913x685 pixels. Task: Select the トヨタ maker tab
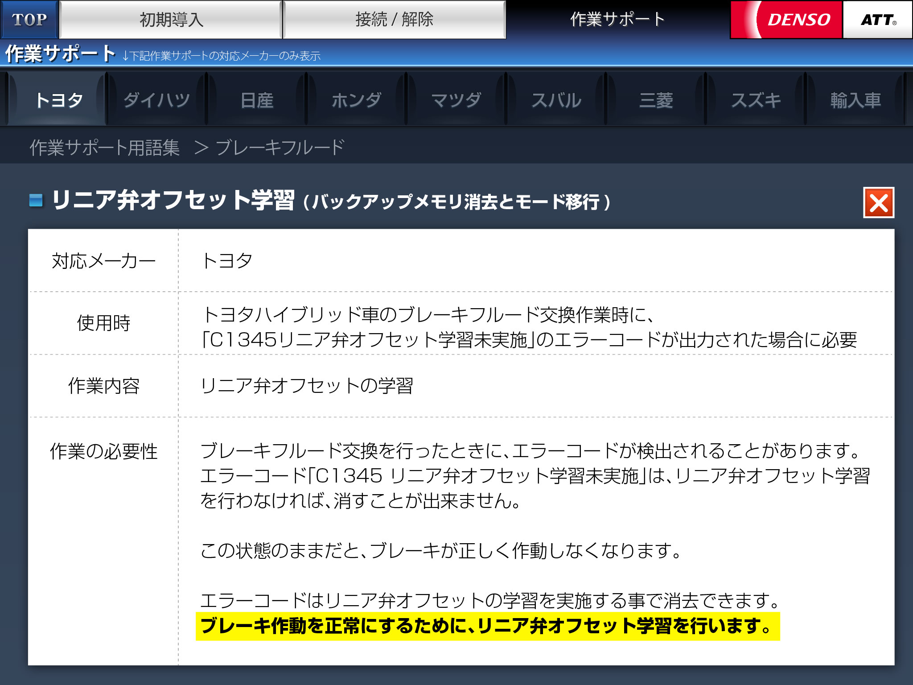58,100
